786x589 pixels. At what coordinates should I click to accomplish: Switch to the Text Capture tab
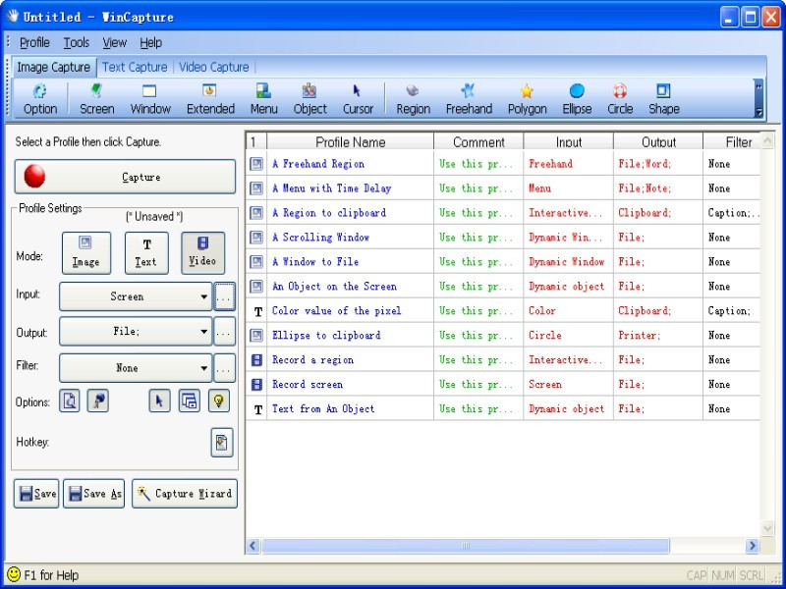(135, 67)
